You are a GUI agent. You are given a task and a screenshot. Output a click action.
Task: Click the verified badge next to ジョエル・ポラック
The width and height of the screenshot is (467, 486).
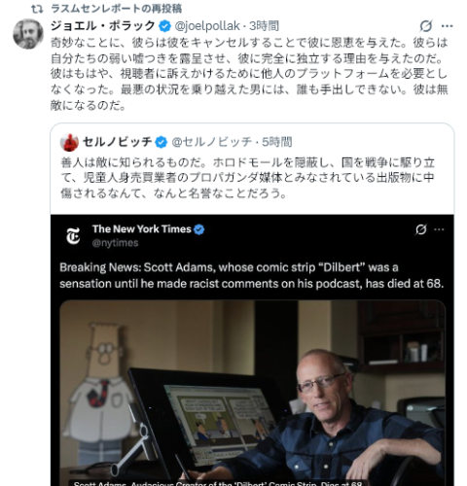click(x=164, y=26)
